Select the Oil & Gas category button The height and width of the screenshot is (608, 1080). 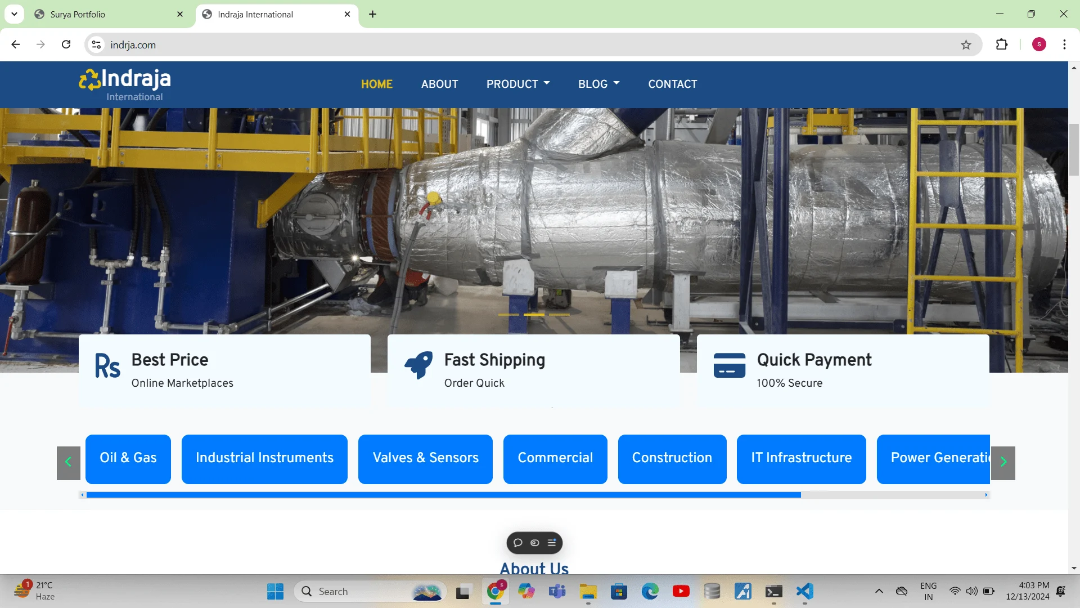(x=128, y=459)
